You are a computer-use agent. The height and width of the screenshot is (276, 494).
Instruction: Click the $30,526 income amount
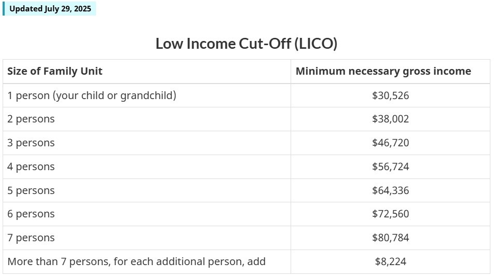click(390, 95)
